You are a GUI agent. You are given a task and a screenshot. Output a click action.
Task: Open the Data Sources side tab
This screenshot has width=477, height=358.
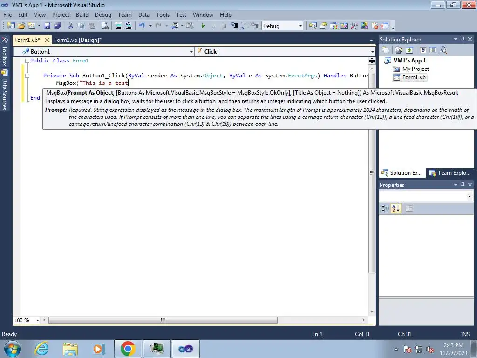4,90
